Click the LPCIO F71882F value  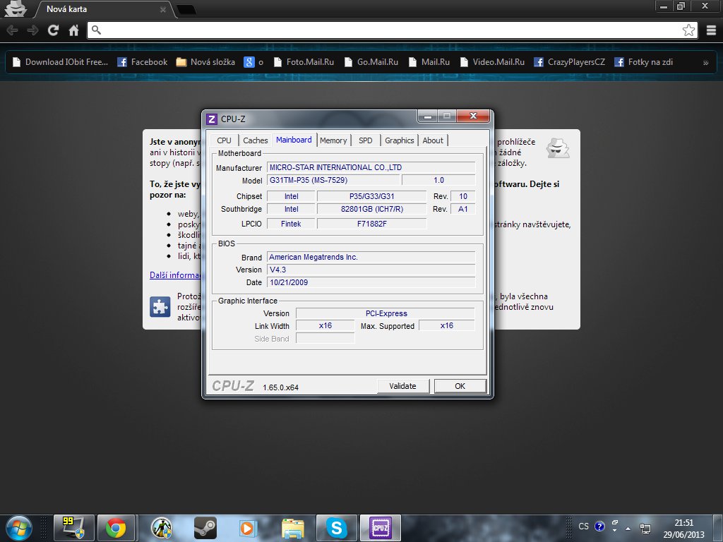[371, 224]
